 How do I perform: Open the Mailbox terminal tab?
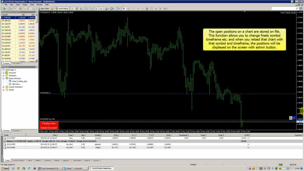pyautogui.click(x=38, y=161)
